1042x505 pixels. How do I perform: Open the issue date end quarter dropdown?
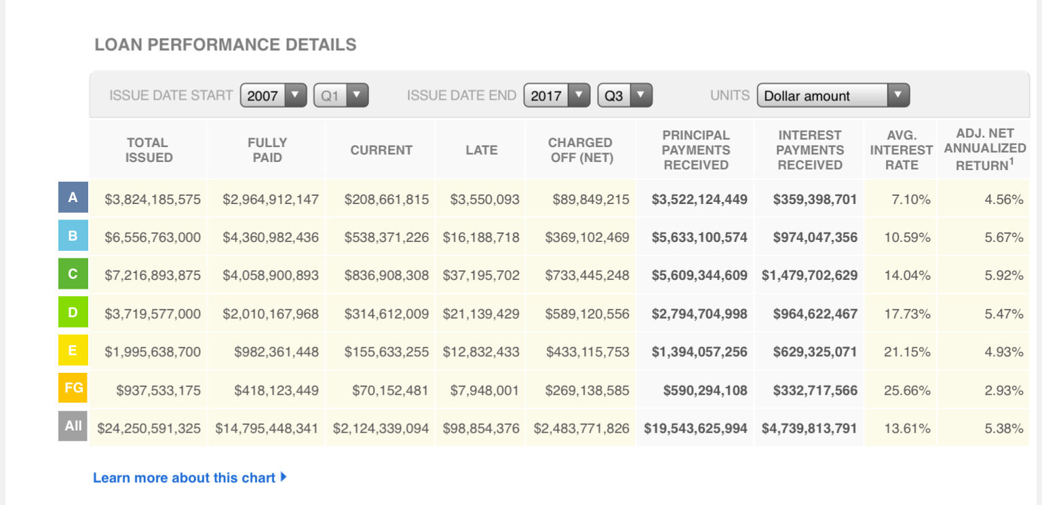click(x=624, y=96)
